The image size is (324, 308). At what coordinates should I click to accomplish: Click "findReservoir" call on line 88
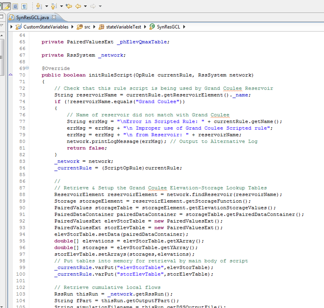[x=212, y=194]
